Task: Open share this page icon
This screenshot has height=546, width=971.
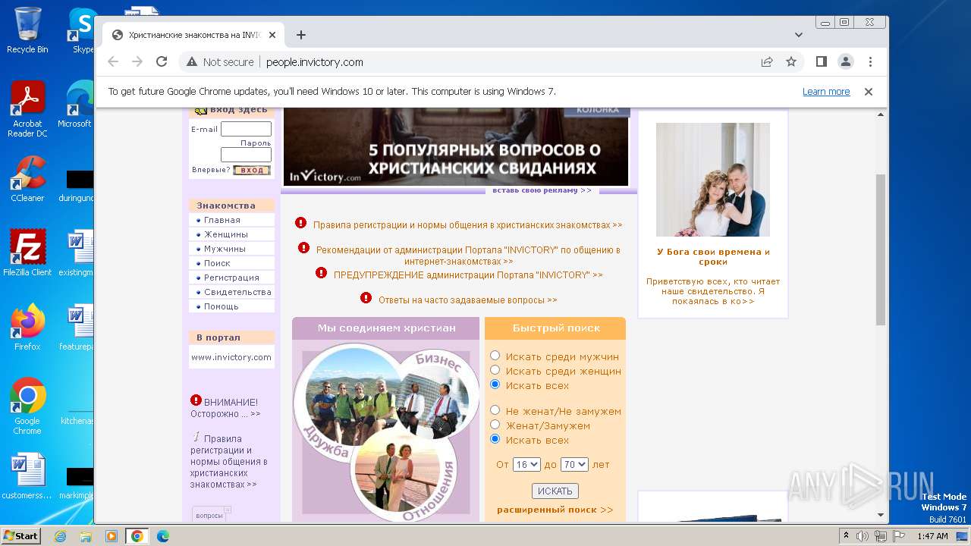Action: click(767, 62)
